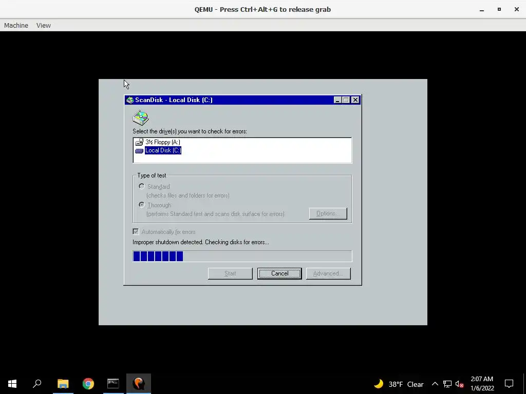Screen dimensions: 526x394
Task: Click the large ScanDisk drive-with-disc icon
Action: click(141, 117)
